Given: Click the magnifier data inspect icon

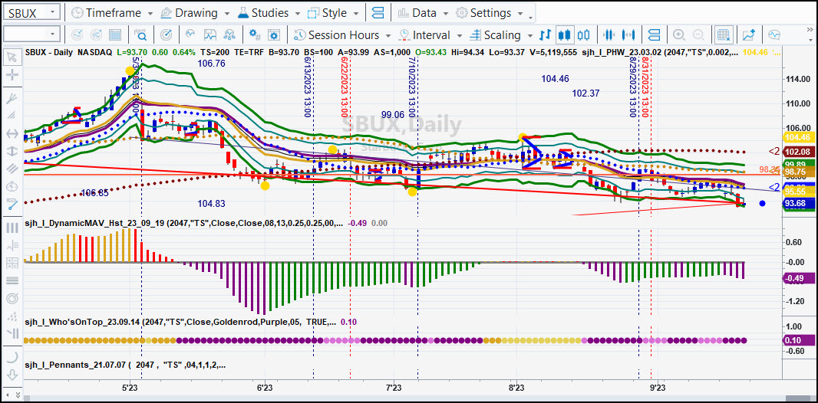Looking at the screenshot, I should click(x=141, y=35).
